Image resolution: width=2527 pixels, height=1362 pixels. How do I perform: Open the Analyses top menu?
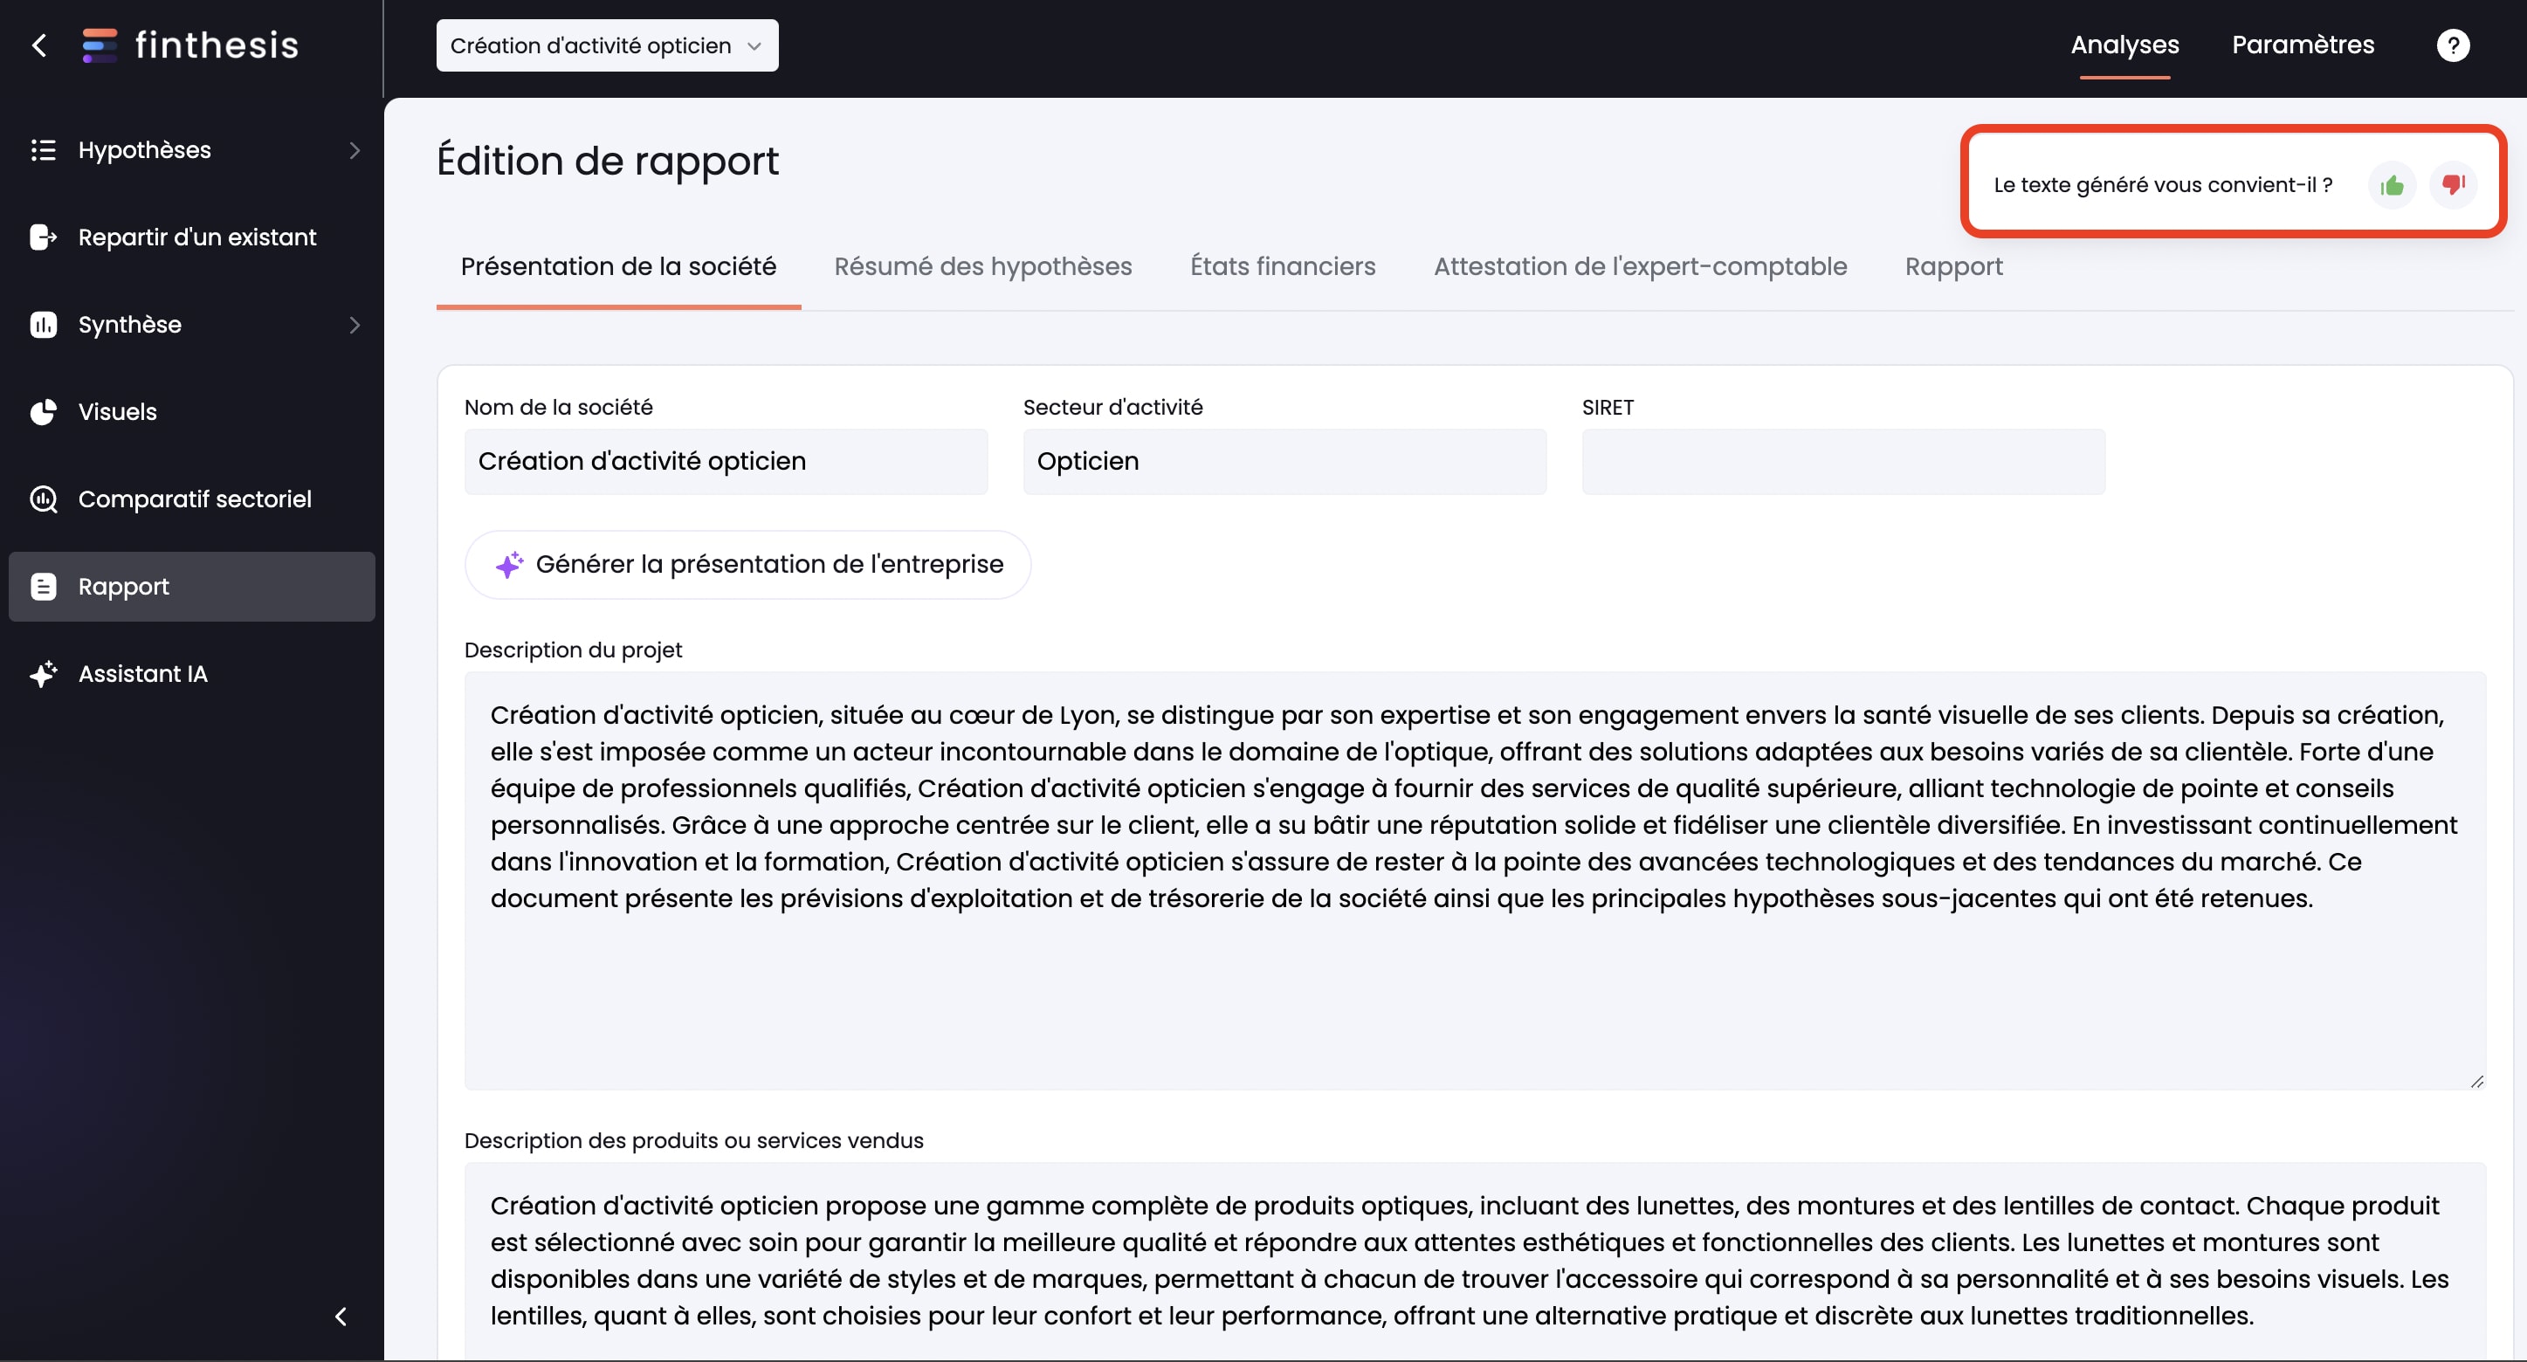(x=2124, y=45)
